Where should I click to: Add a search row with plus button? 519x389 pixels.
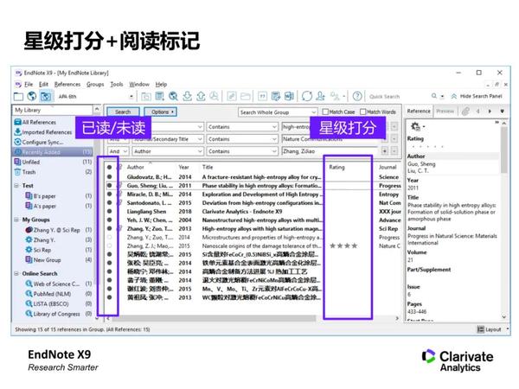[x=384, y=151]
